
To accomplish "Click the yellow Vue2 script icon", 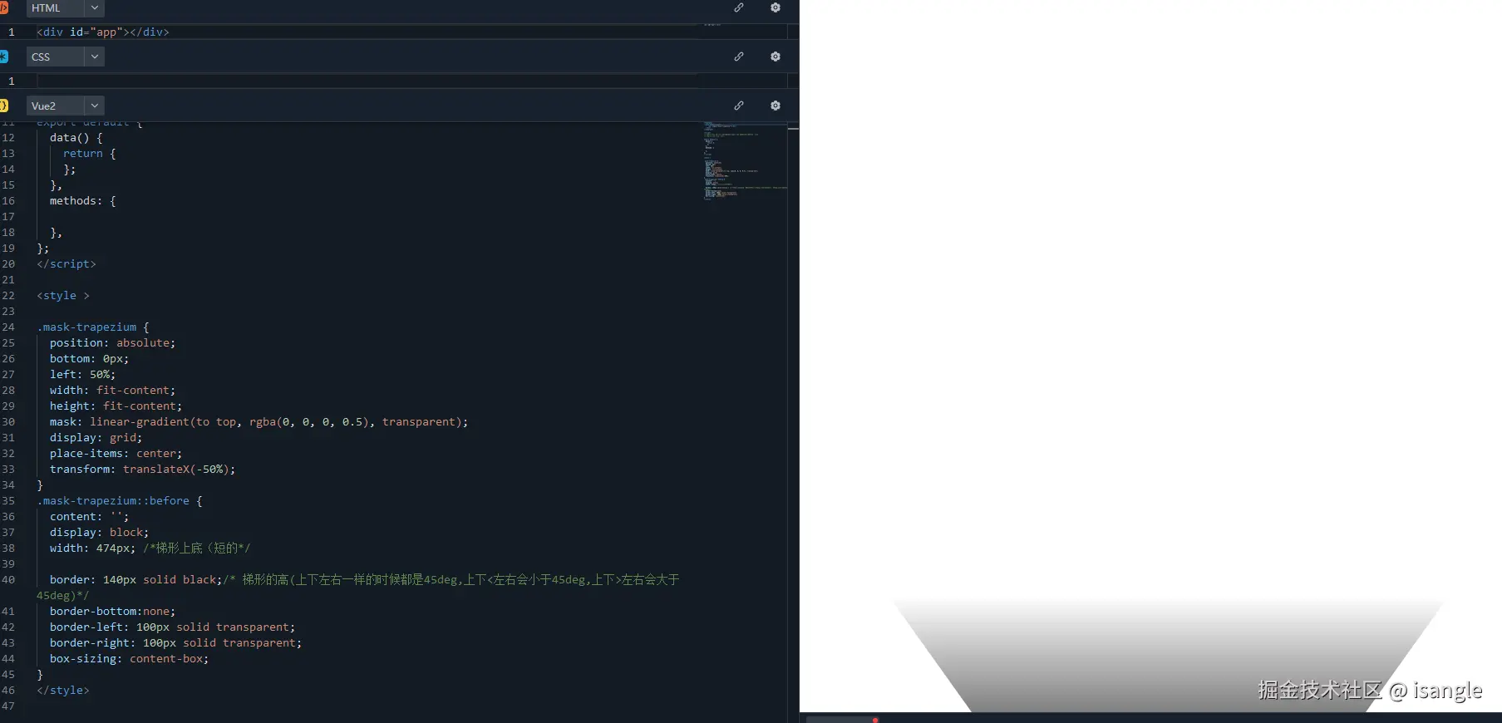I will click(3, 106).
